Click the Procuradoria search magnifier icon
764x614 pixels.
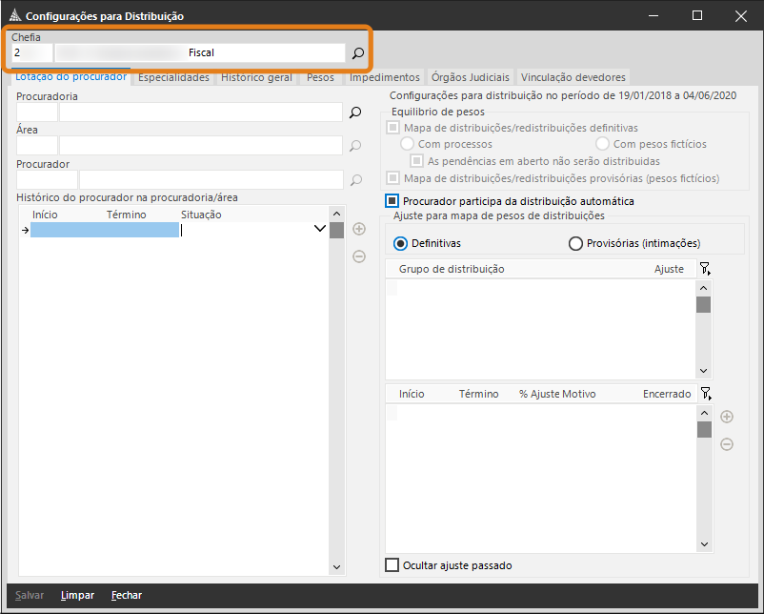tap(355, 113)
